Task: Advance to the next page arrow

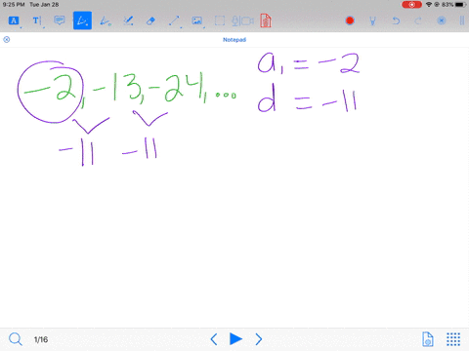Action: coord(259,339)
